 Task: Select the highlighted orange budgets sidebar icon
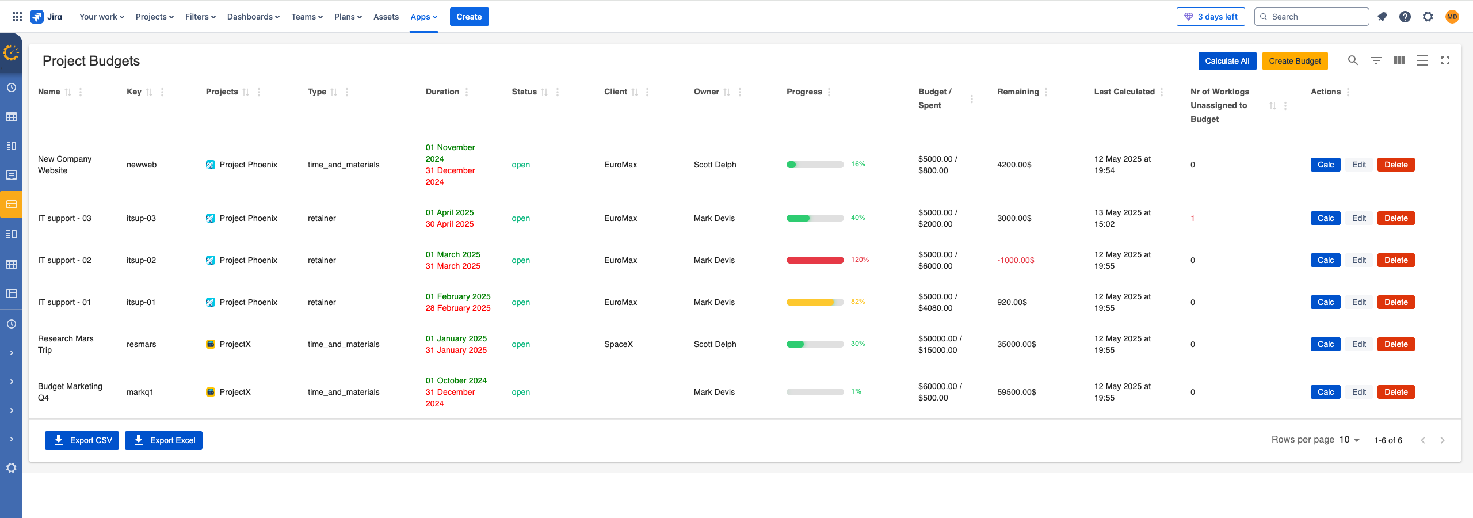coord(12,204)
